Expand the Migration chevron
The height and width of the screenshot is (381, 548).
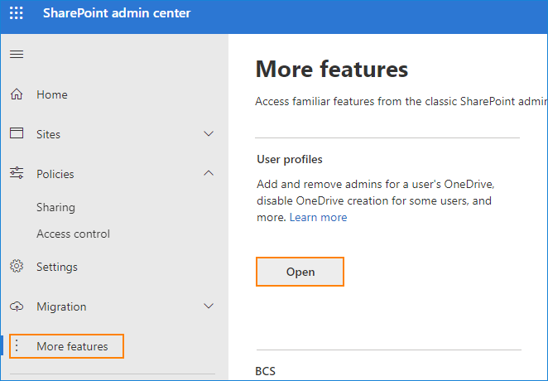[209, 306]
